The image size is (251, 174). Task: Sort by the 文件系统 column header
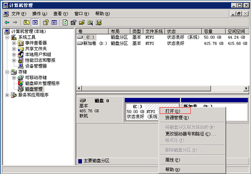coord(154,31)
